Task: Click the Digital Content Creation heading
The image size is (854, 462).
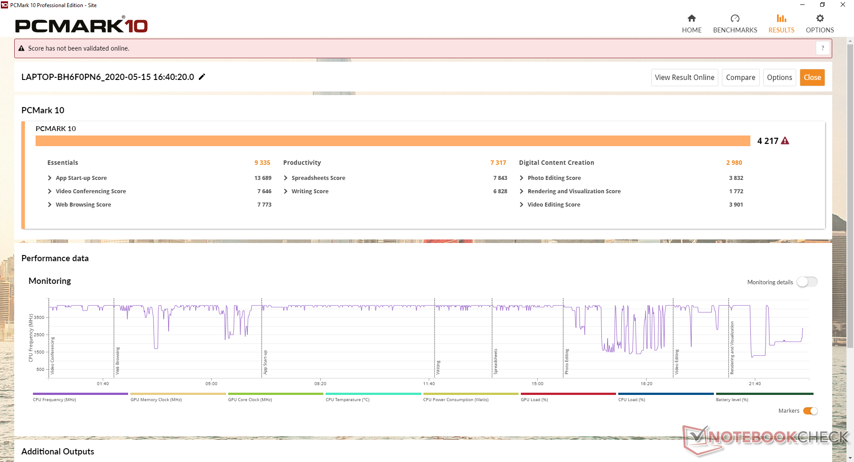Action: (x=556, y=163)
